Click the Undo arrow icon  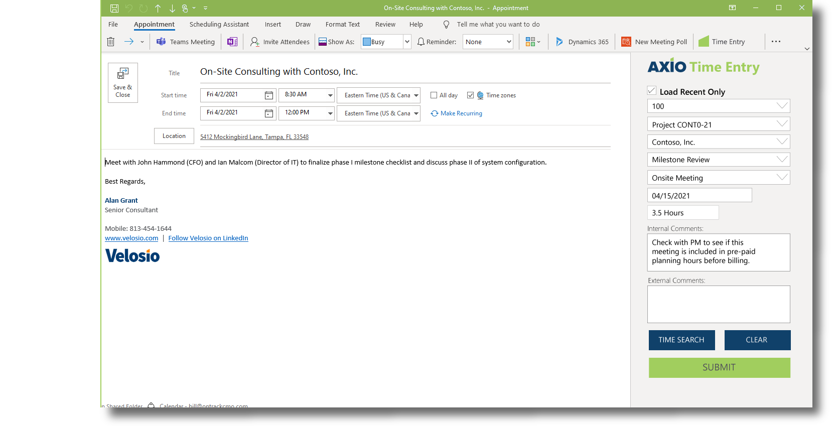pyautogui.click(x=129, y=8)
